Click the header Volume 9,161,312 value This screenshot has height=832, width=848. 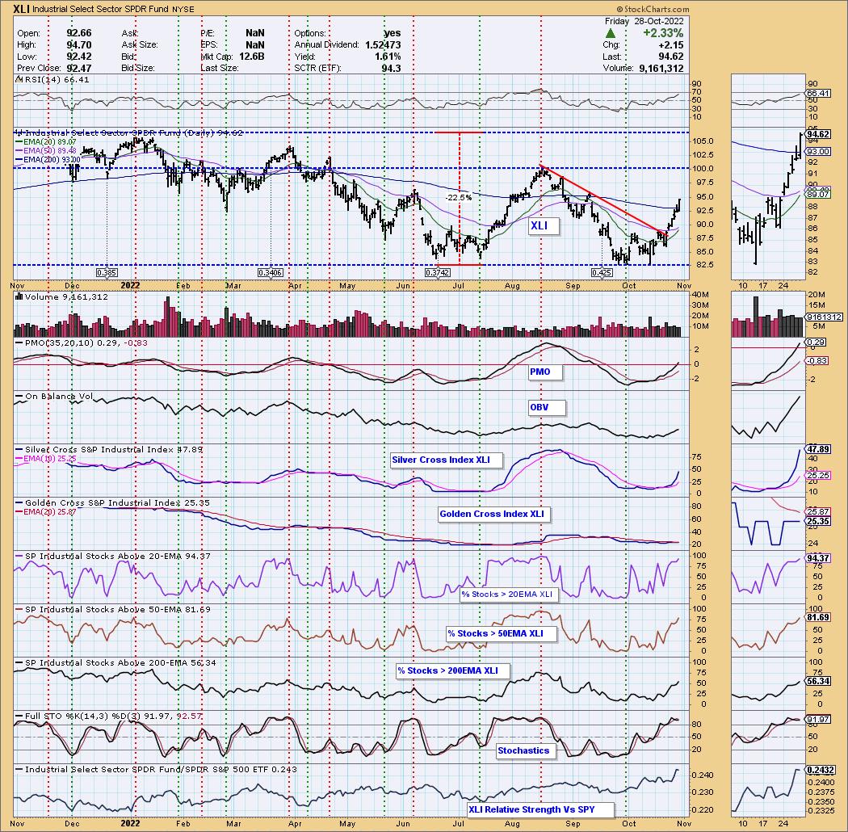(x=661, y=68)
